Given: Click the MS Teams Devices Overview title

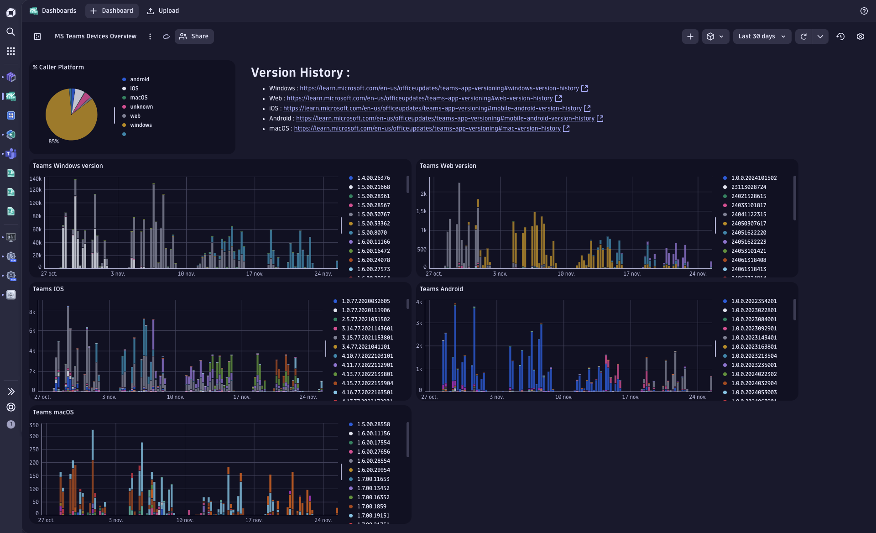Looking at the screenshot, I should point(95,37).
